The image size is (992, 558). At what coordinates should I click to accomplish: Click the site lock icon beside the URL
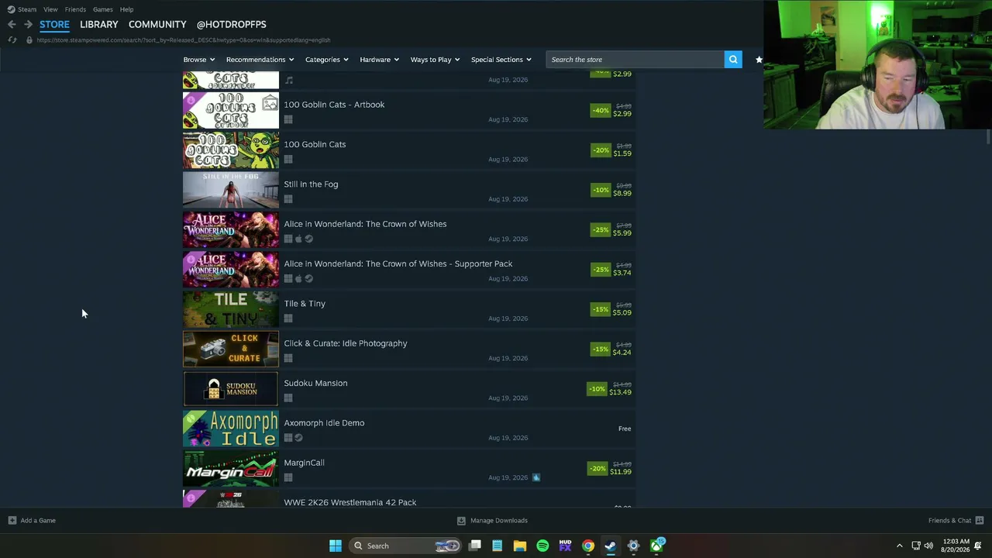[x=29, y=40]
